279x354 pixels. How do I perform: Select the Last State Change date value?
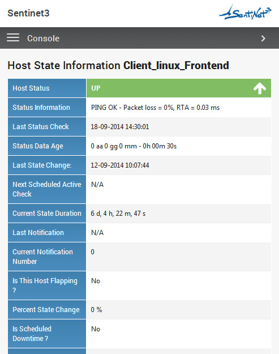(120, 165)
